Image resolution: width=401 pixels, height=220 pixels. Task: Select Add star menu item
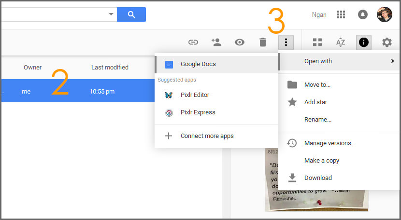(x=339, y=102)
